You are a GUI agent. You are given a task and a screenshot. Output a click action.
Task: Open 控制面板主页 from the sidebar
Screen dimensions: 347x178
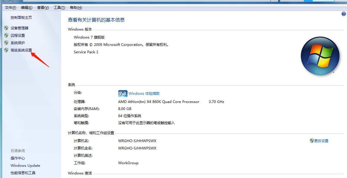21,17
